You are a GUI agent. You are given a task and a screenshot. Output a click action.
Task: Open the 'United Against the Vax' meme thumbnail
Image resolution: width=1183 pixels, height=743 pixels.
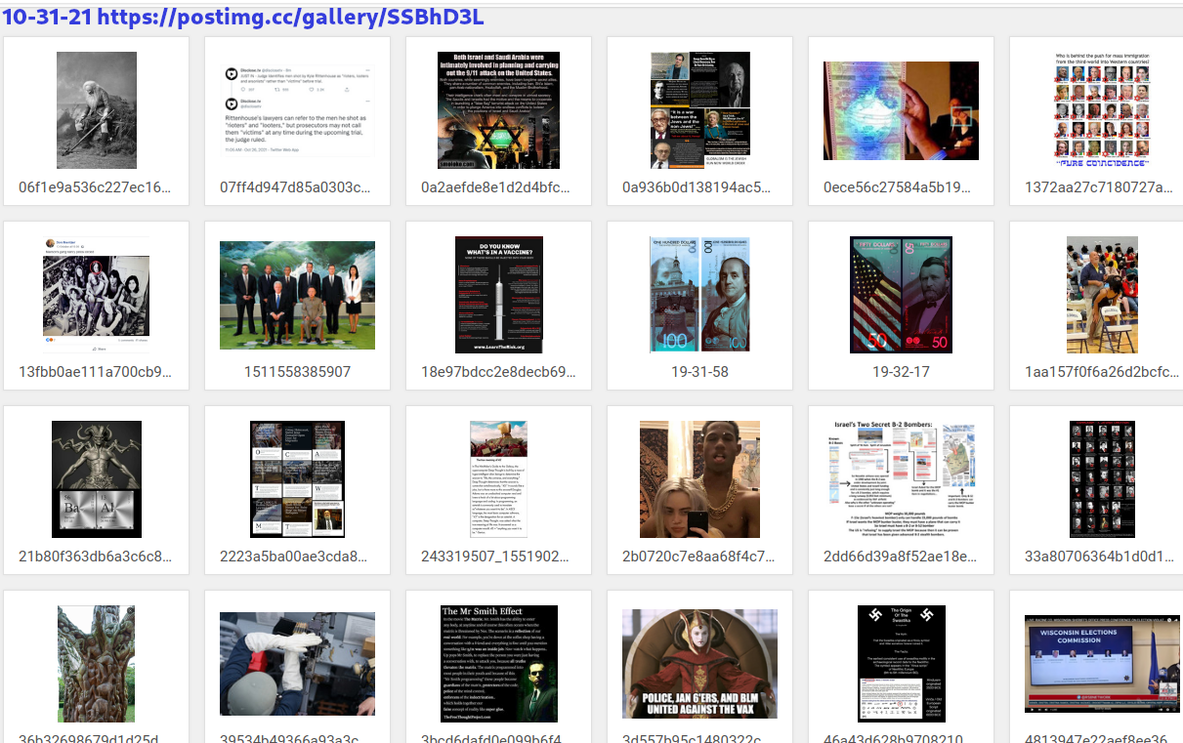click(700, 663)
